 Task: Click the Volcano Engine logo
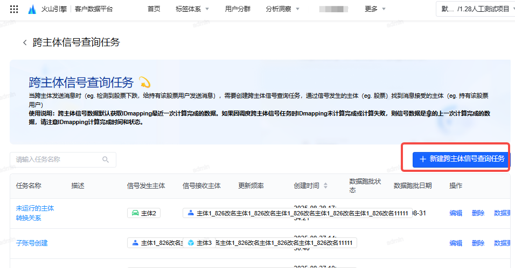(32, 9)
